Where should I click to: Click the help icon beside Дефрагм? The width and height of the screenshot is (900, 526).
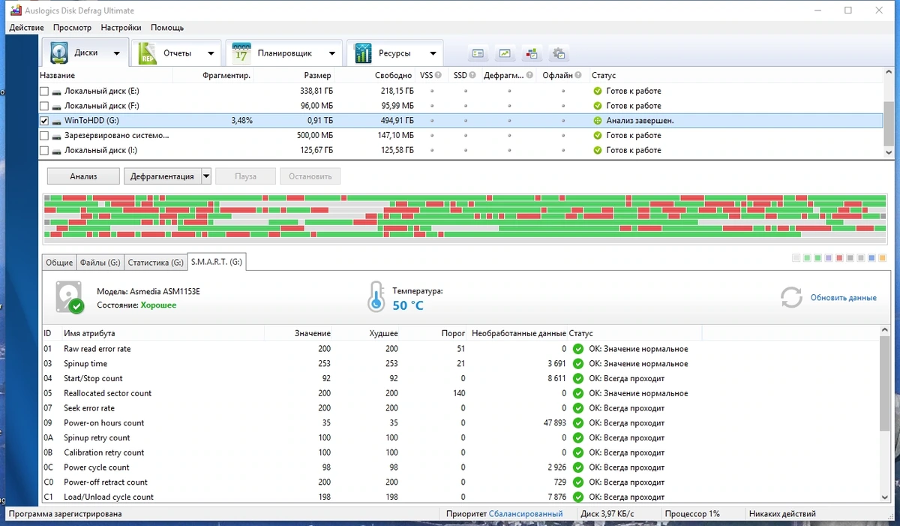[530, 75]
